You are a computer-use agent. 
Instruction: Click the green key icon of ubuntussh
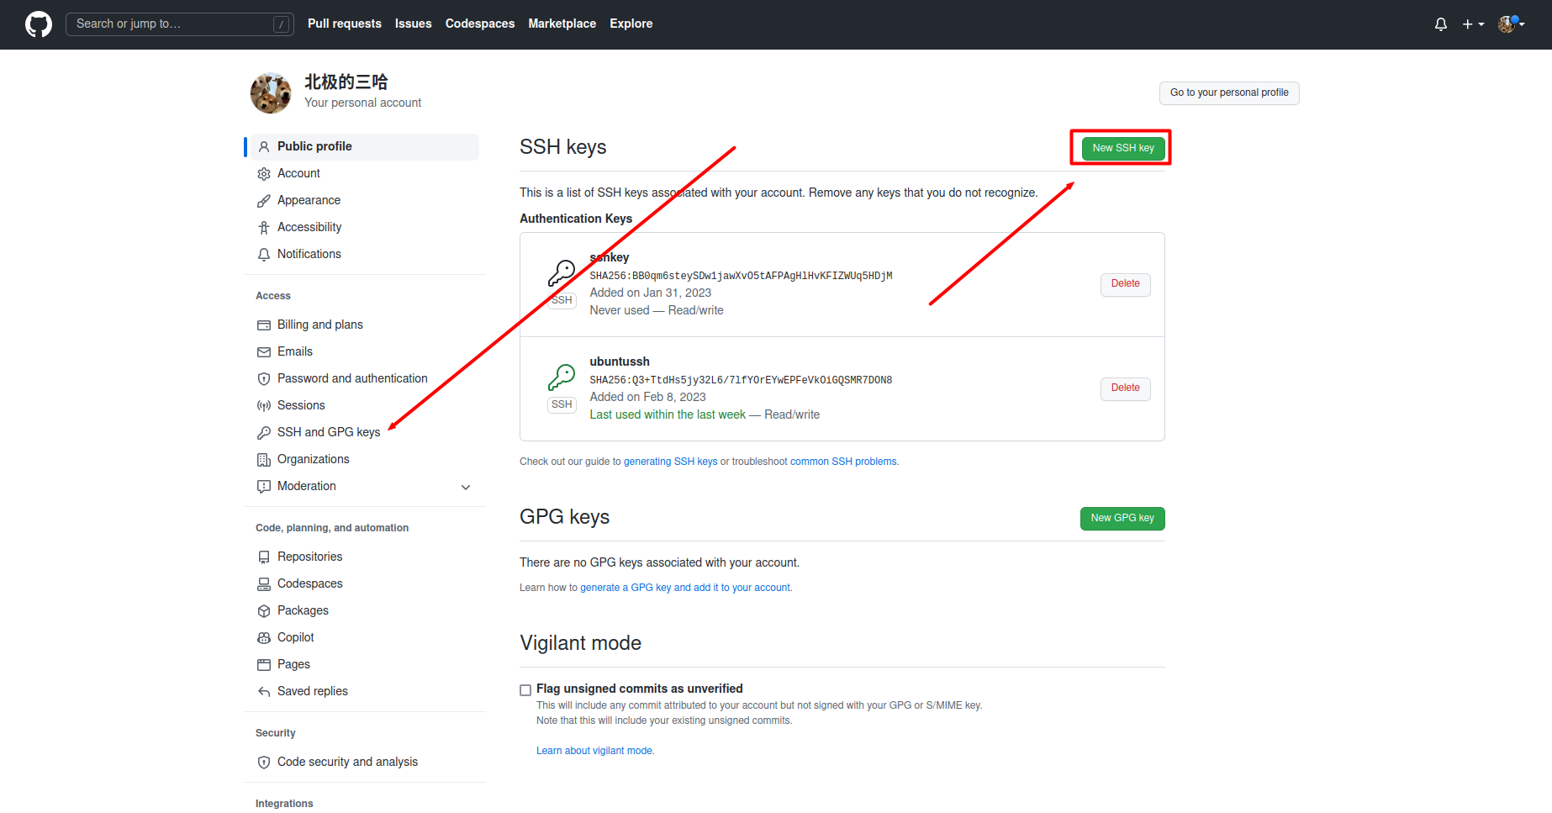[562, 377]
